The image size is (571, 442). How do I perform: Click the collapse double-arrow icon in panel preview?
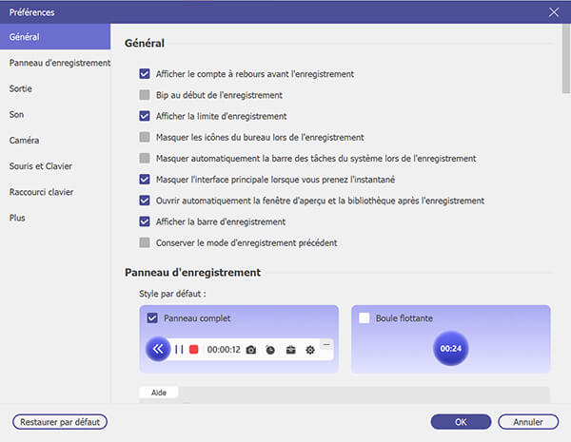tap(157, 349)
